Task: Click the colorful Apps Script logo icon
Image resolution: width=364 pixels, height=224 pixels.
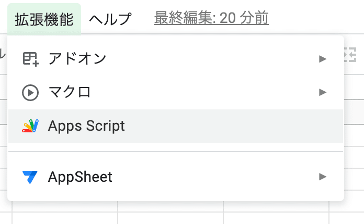Action: point(30,126)
